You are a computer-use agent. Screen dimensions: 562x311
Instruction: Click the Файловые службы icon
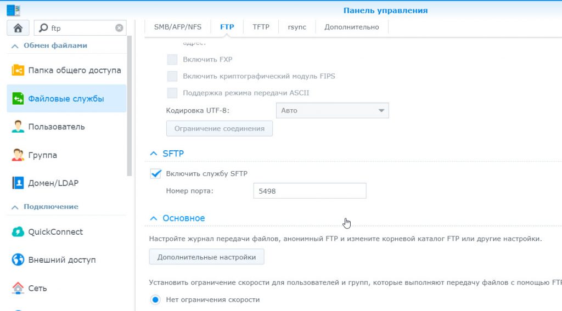pyautogui.click(x=18, y=99)
